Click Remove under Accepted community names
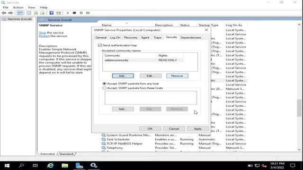This screenshot has width=303, height=170. click(177, 76)
